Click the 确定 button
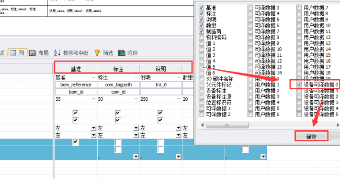This screenshot has width=340, height=179. tap(311, 137)
